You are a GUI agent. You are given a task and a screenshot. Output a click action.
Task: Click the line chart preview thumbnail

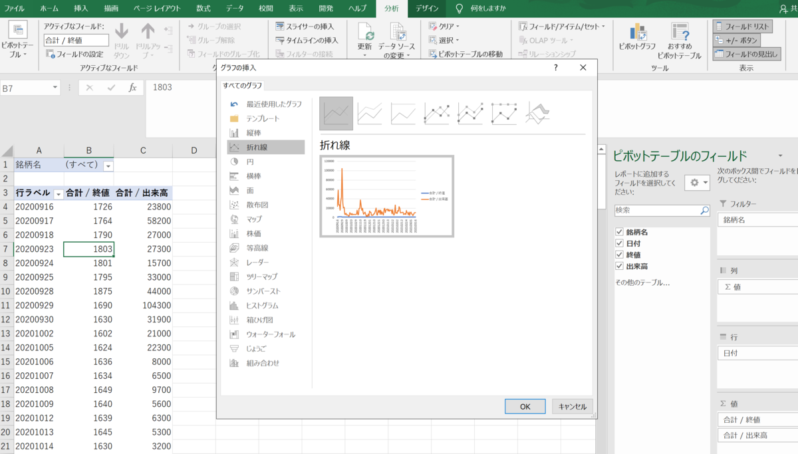386,195
